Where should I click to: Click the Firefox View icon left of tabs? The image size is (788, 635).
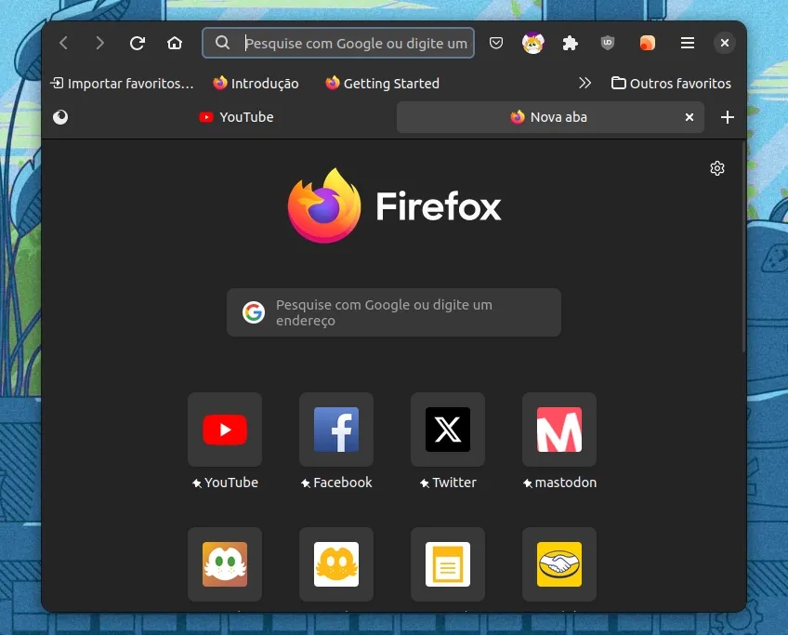(x=60, y=117)
